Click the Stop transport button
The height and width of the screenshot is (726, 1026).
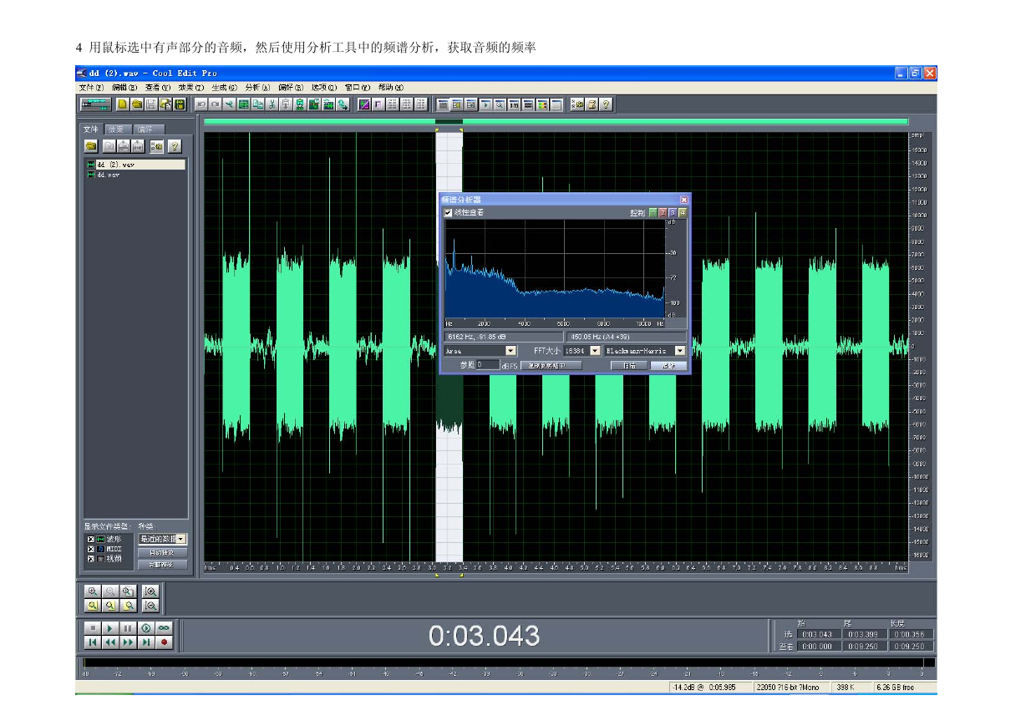(x=93, y=628)
